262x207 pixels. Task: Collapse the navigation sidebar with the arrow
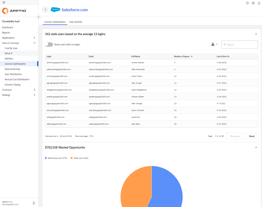[x=38, y=17]
